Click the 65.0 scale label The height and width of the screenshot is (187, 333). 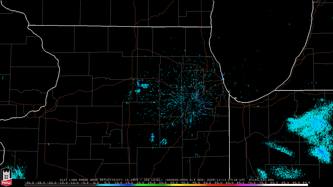(x=240, y=183)
